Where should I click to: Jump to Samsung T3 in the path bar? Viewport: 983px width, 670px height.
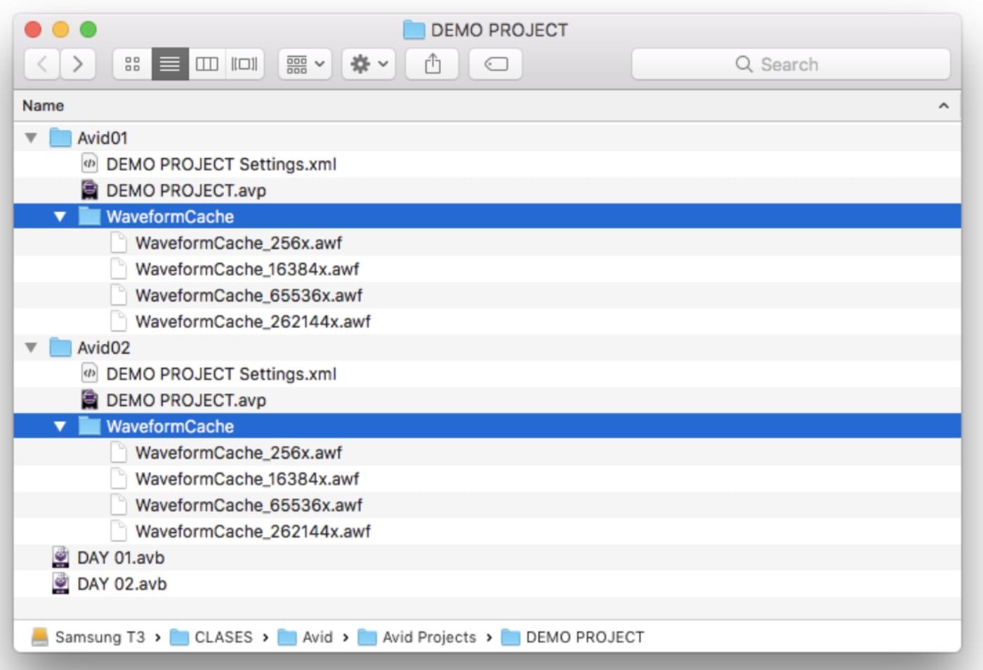click(x=88, y=637)
